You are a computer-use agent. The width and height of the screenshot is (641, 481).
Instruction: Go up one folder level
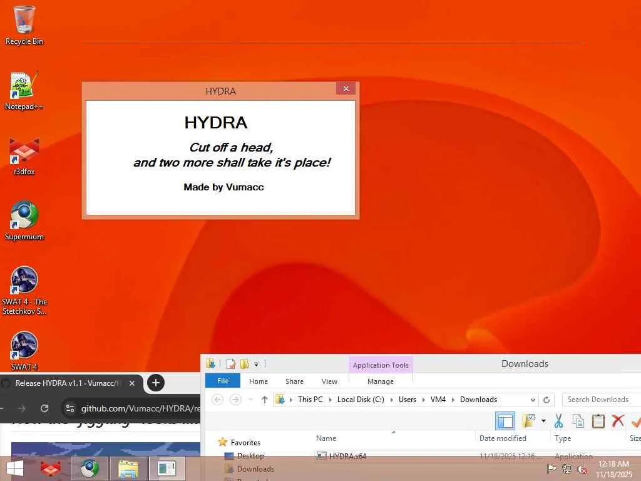pos(265,400)
